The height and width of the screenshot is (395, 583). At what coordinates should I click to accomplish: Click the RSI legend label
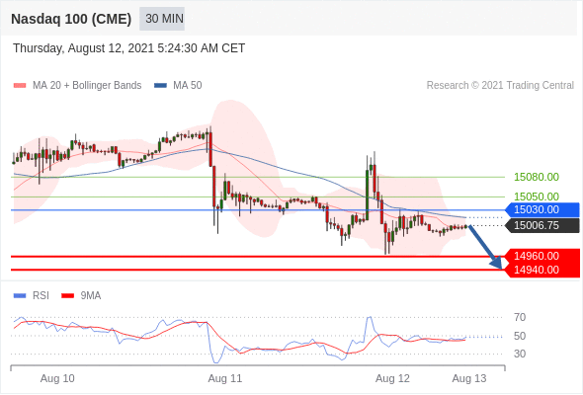point(41,296)
